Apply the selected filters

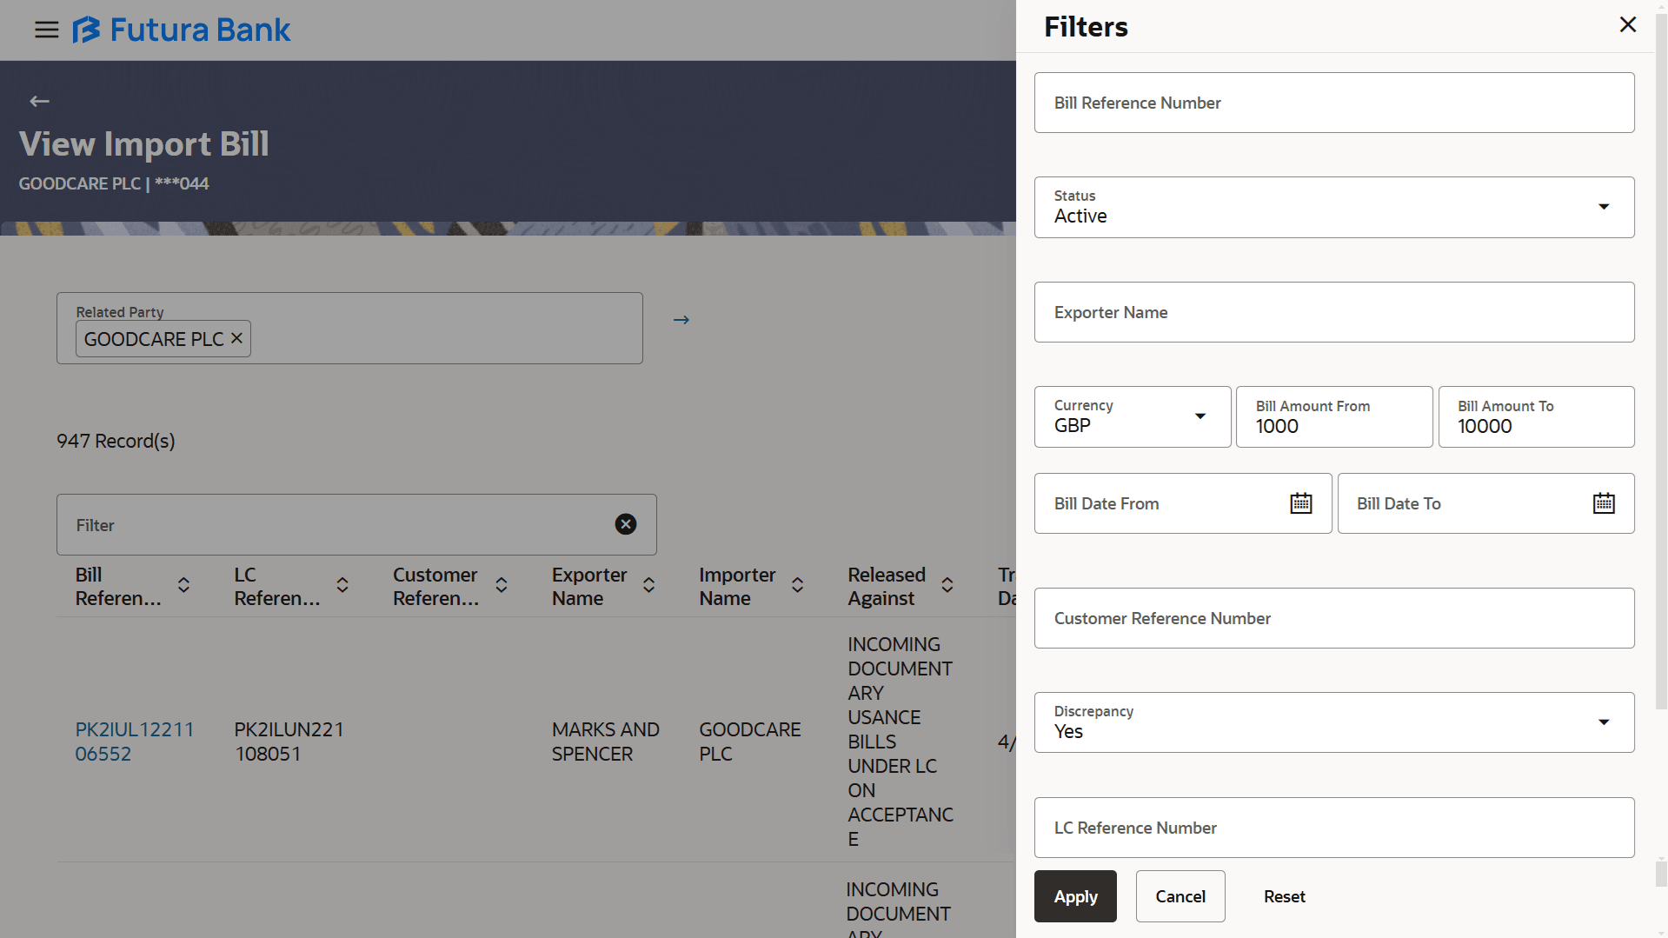1074,895
